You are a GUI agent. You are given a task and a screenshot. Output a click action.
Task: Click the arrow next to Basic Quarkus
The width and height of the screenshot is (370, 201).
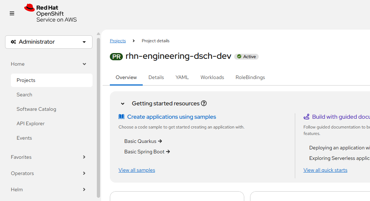click(x=160, y=141)
